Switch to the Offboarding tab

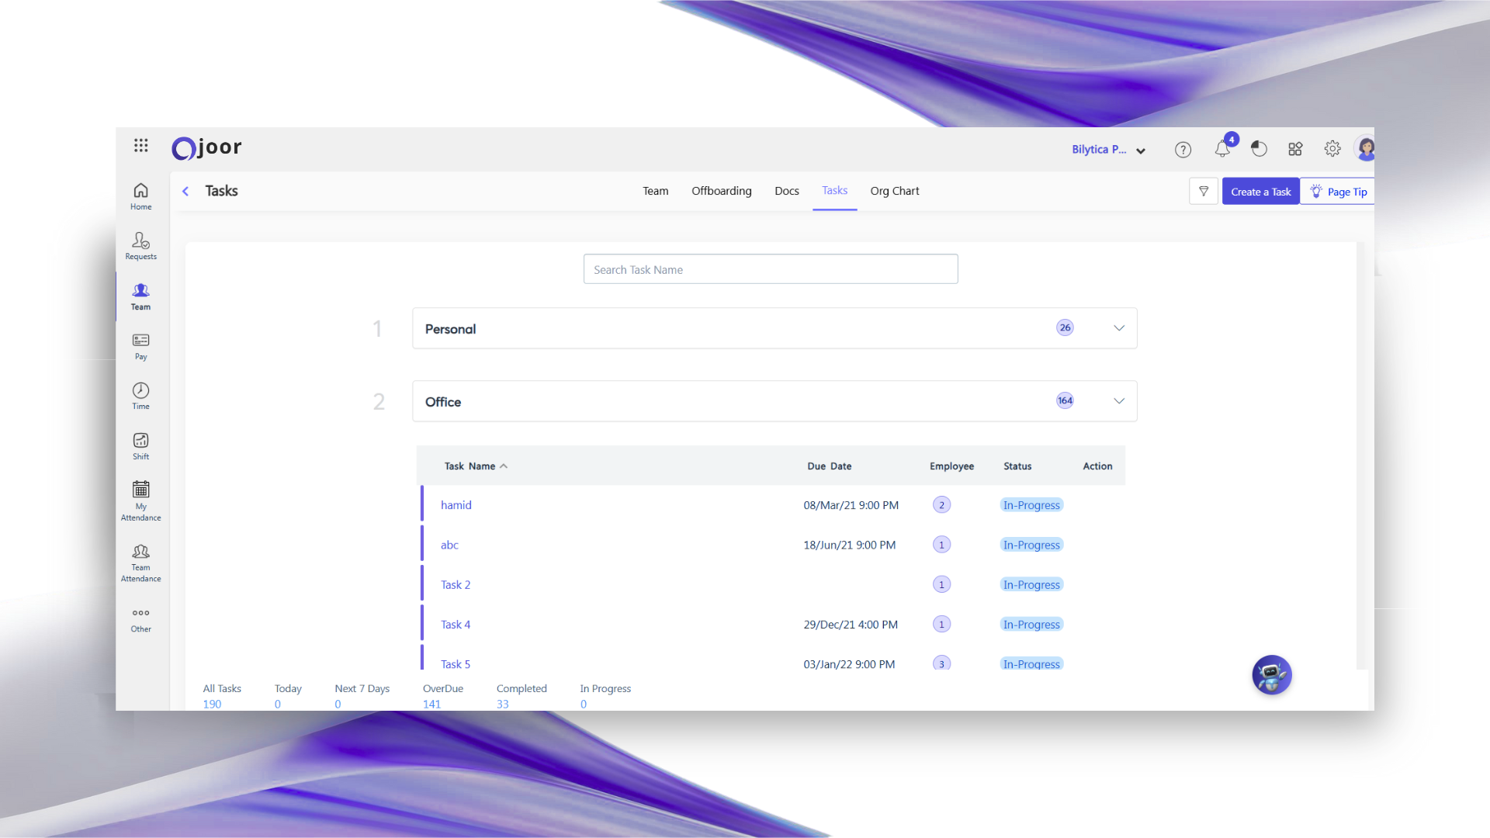(x=721, y=191)
